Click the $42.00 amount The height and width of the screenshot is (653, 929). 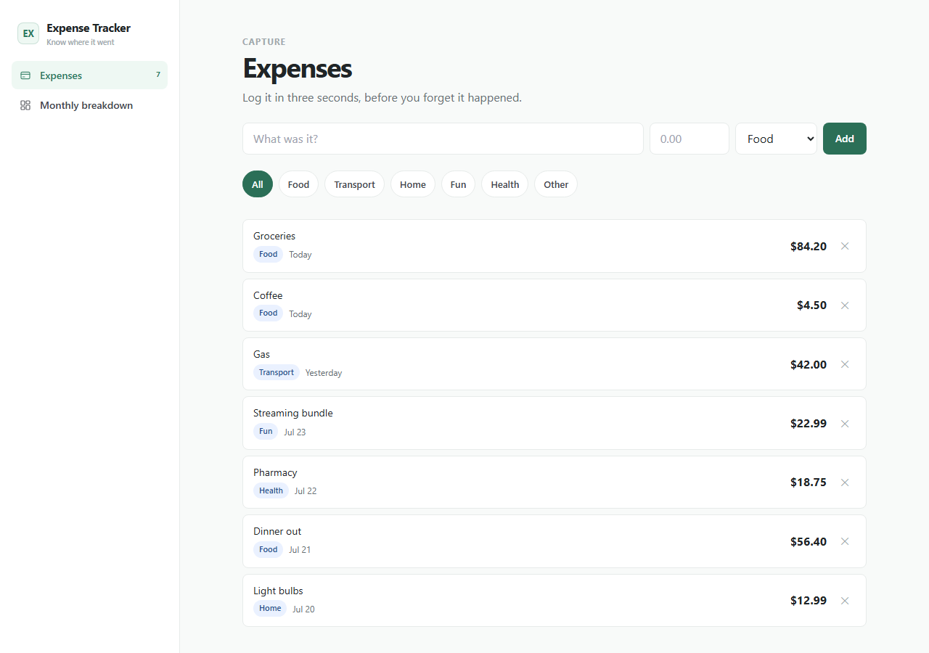tap(809, 364)
